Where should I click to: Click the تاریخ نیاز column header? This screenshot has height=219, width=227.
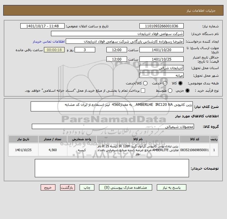[23, 139]
